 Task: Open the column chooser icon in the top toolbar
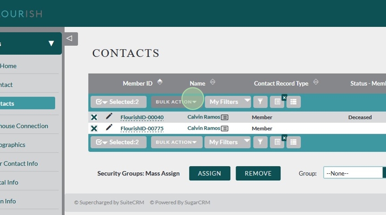(x=277, y=102)
